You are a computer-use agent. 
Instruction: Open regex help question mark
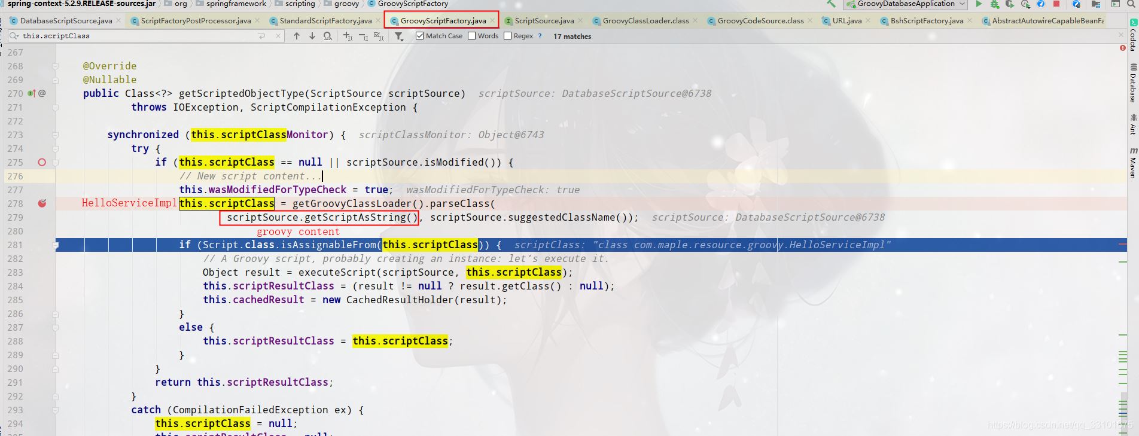click(540, 36)
